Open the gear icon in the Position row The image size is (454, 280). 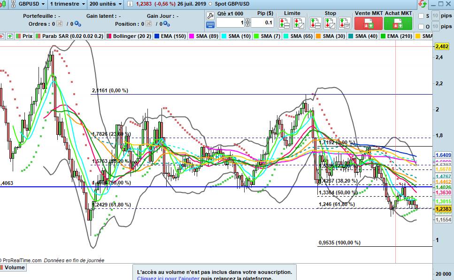[166, 24]
